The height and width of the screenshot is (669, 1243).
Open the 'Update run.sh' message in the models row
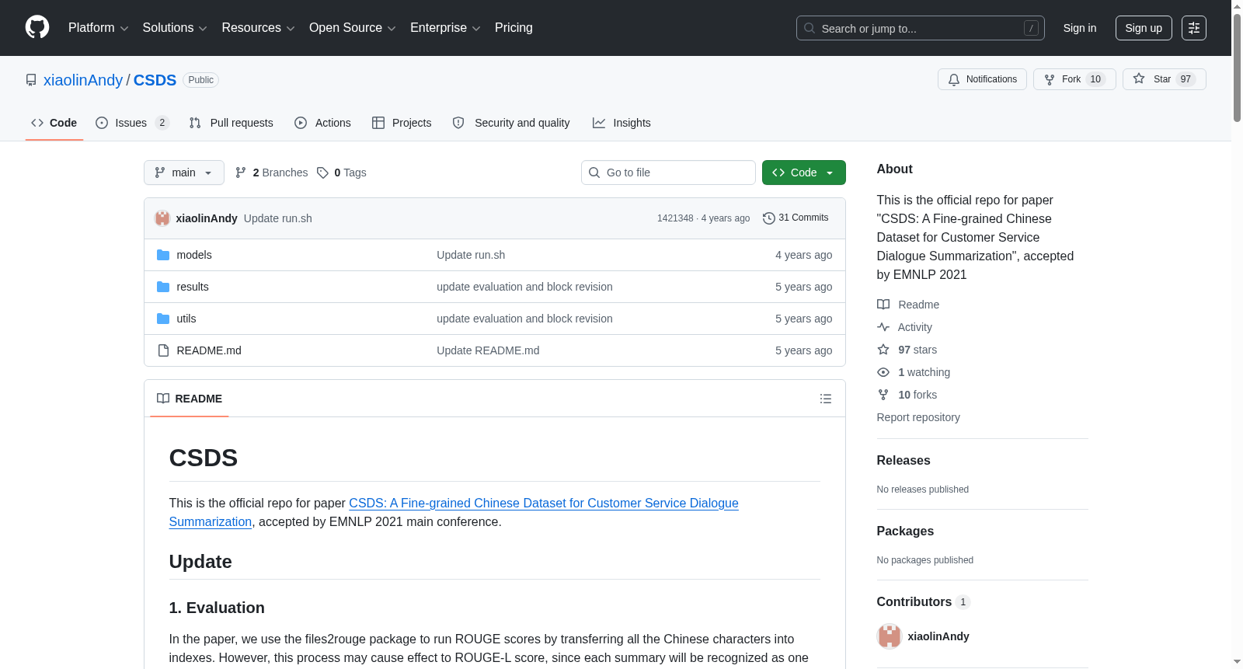(x=471, y=255)
